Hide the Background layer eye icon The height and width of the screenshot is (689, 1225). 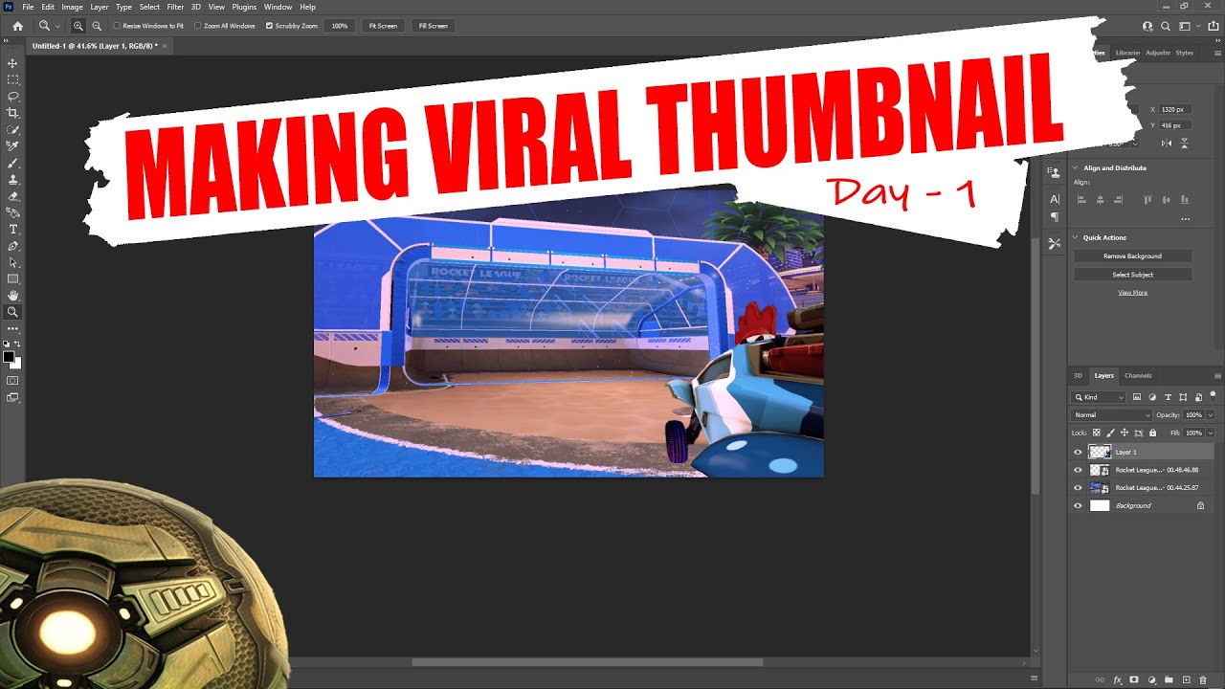coord(1078,505)
